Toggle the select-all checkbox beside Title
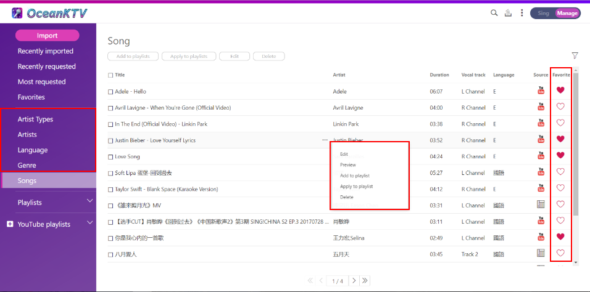 (x=110, y=75)
